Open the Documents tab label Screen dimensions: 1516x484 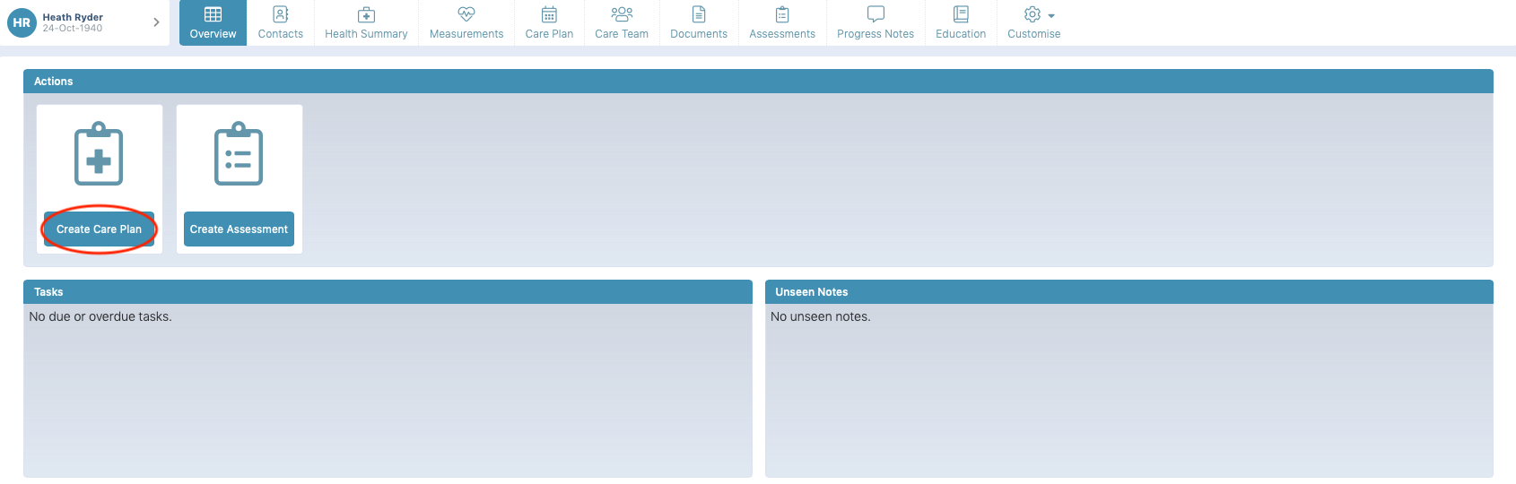point(699,34)
